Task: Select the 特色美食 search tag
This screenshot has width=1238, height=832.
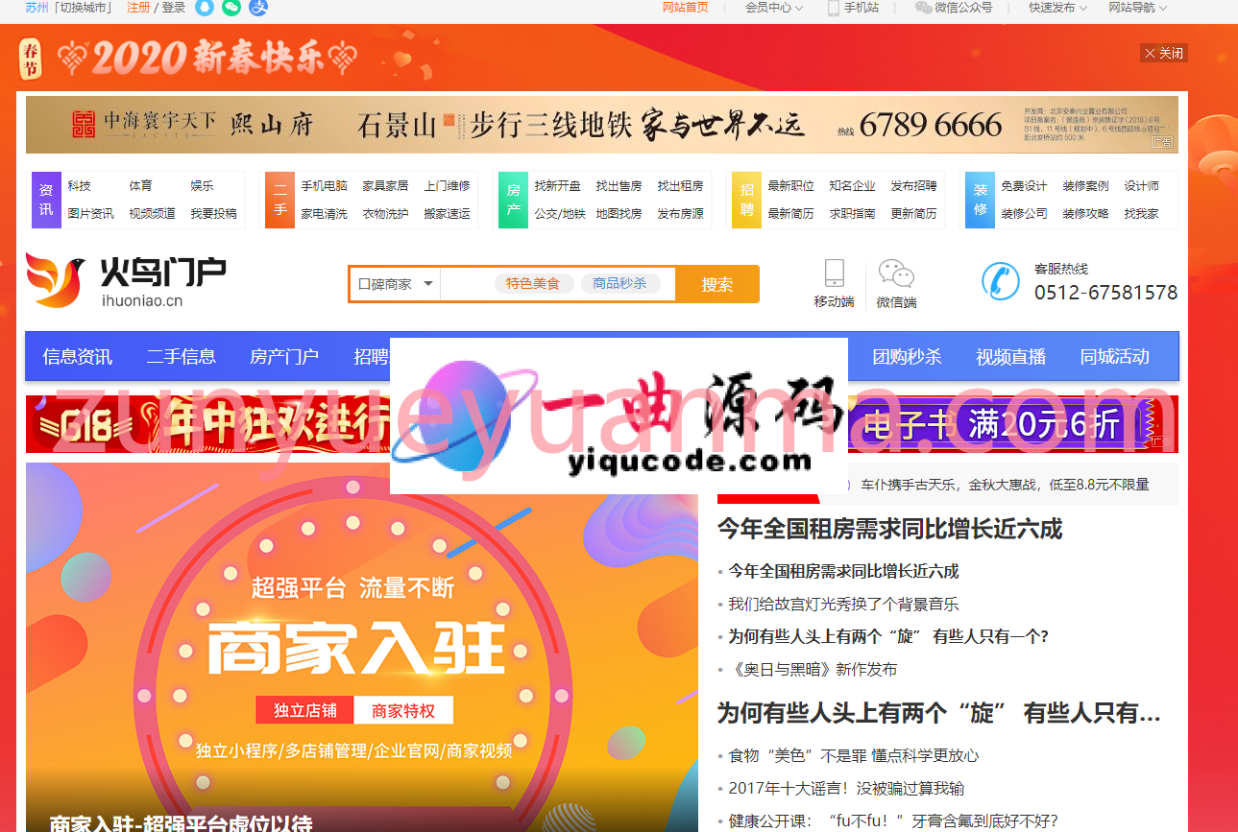Action: click(x=533, y=283)
